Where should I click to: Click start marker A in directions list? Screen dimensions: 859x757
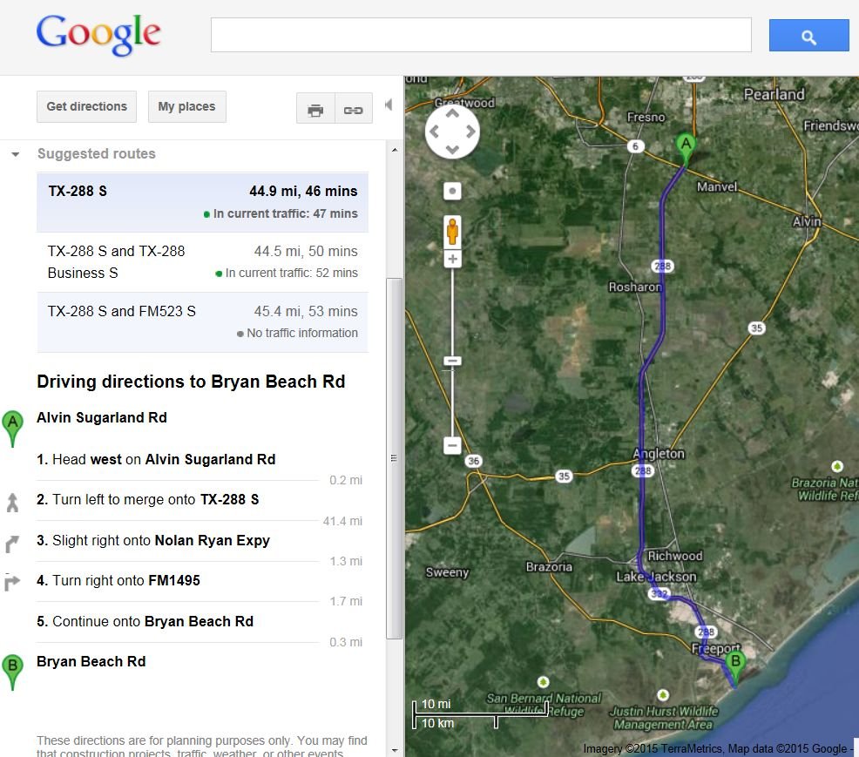[x=12, y=428]
